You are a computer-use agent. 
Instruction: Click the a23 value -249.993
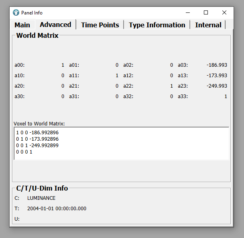coord(217,86)
